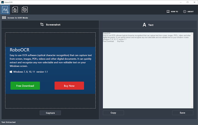Open the ABOUT dialog
The height and width of the screenshot is (125, 198).
coord(188,11)
